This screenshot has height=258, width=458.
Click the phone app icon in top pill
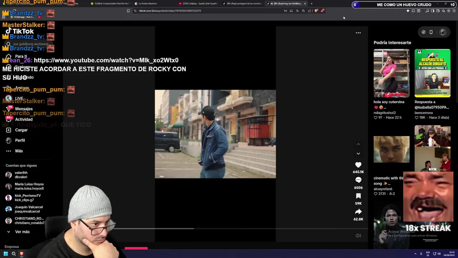431,32
